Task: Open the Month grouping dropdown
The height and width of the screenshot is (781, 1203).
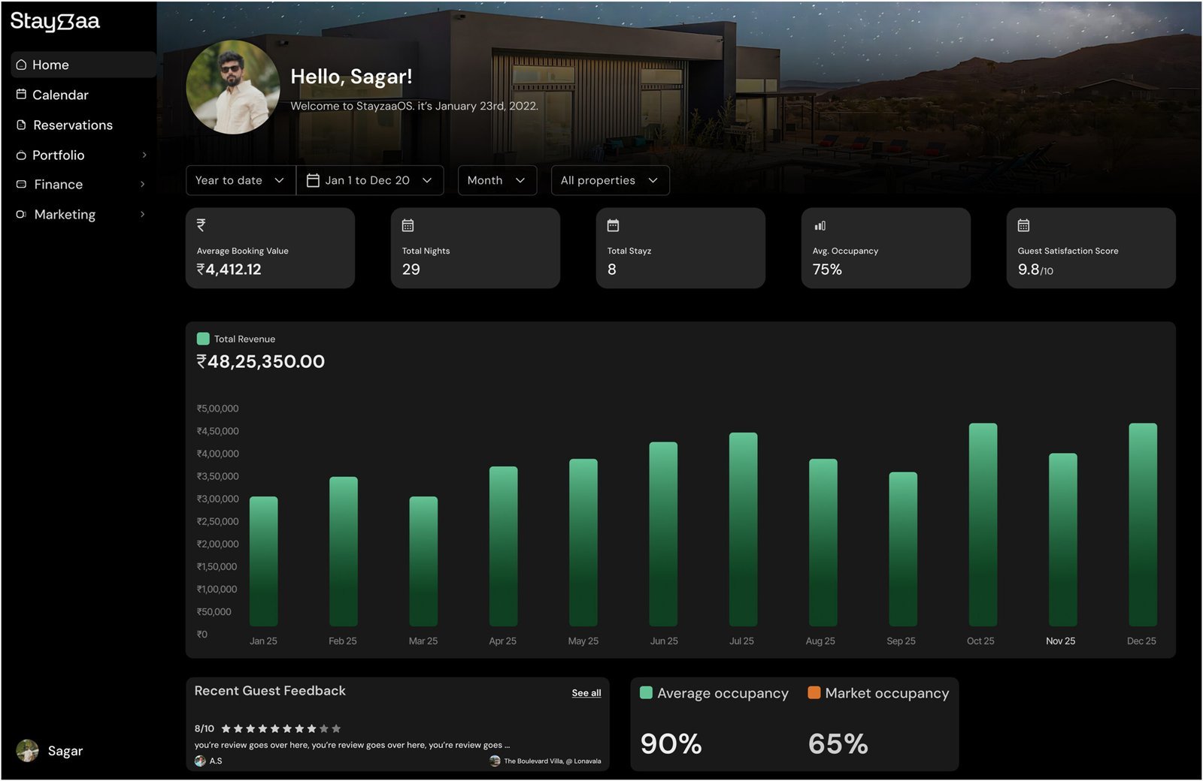Action: click(496, 180)
